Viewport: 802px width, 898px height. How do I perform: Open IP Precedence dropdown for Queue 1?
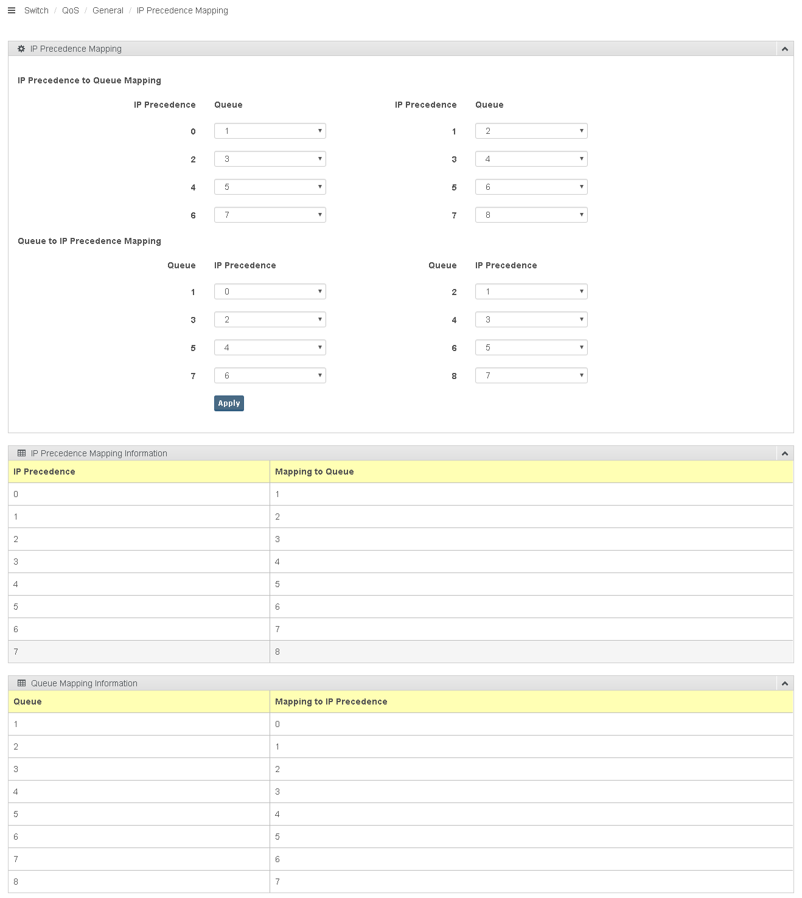pos(270,291)
